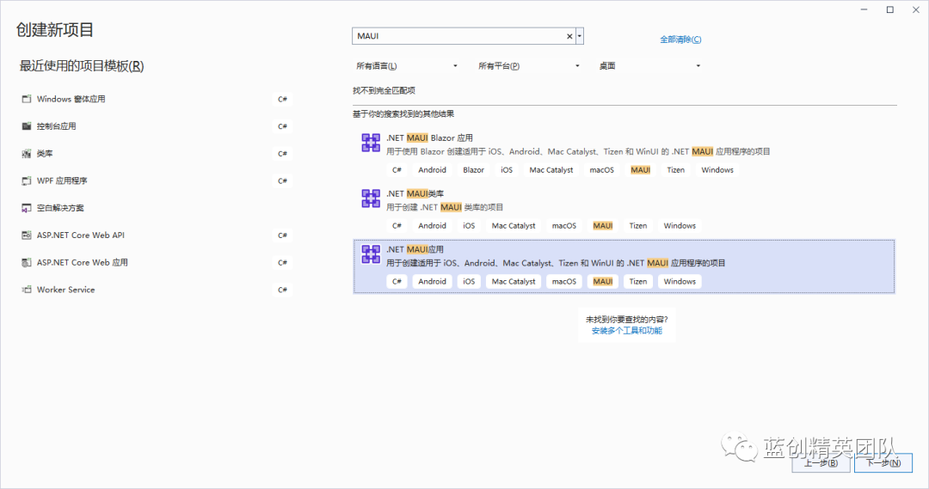Select the ASP.NET Core Web API template
The image size is (929, 489).
(157, 235)
